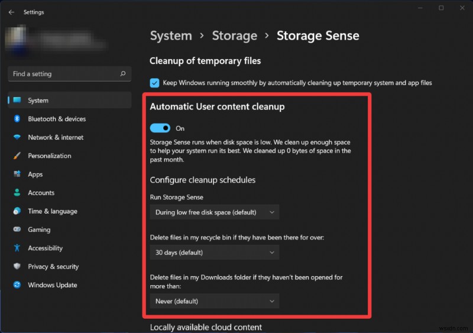The height and width of the screenshot is (333, 473).
Task: Select Accounts in sidebar
Action: (x=69, y=192)
